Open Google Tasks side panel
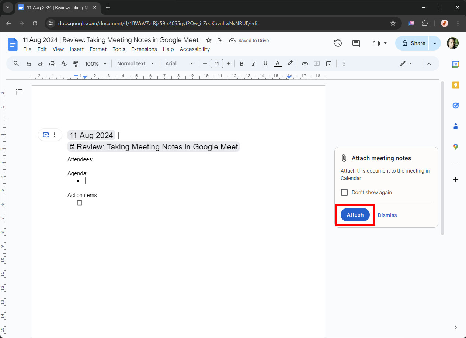 coord(456,106)
